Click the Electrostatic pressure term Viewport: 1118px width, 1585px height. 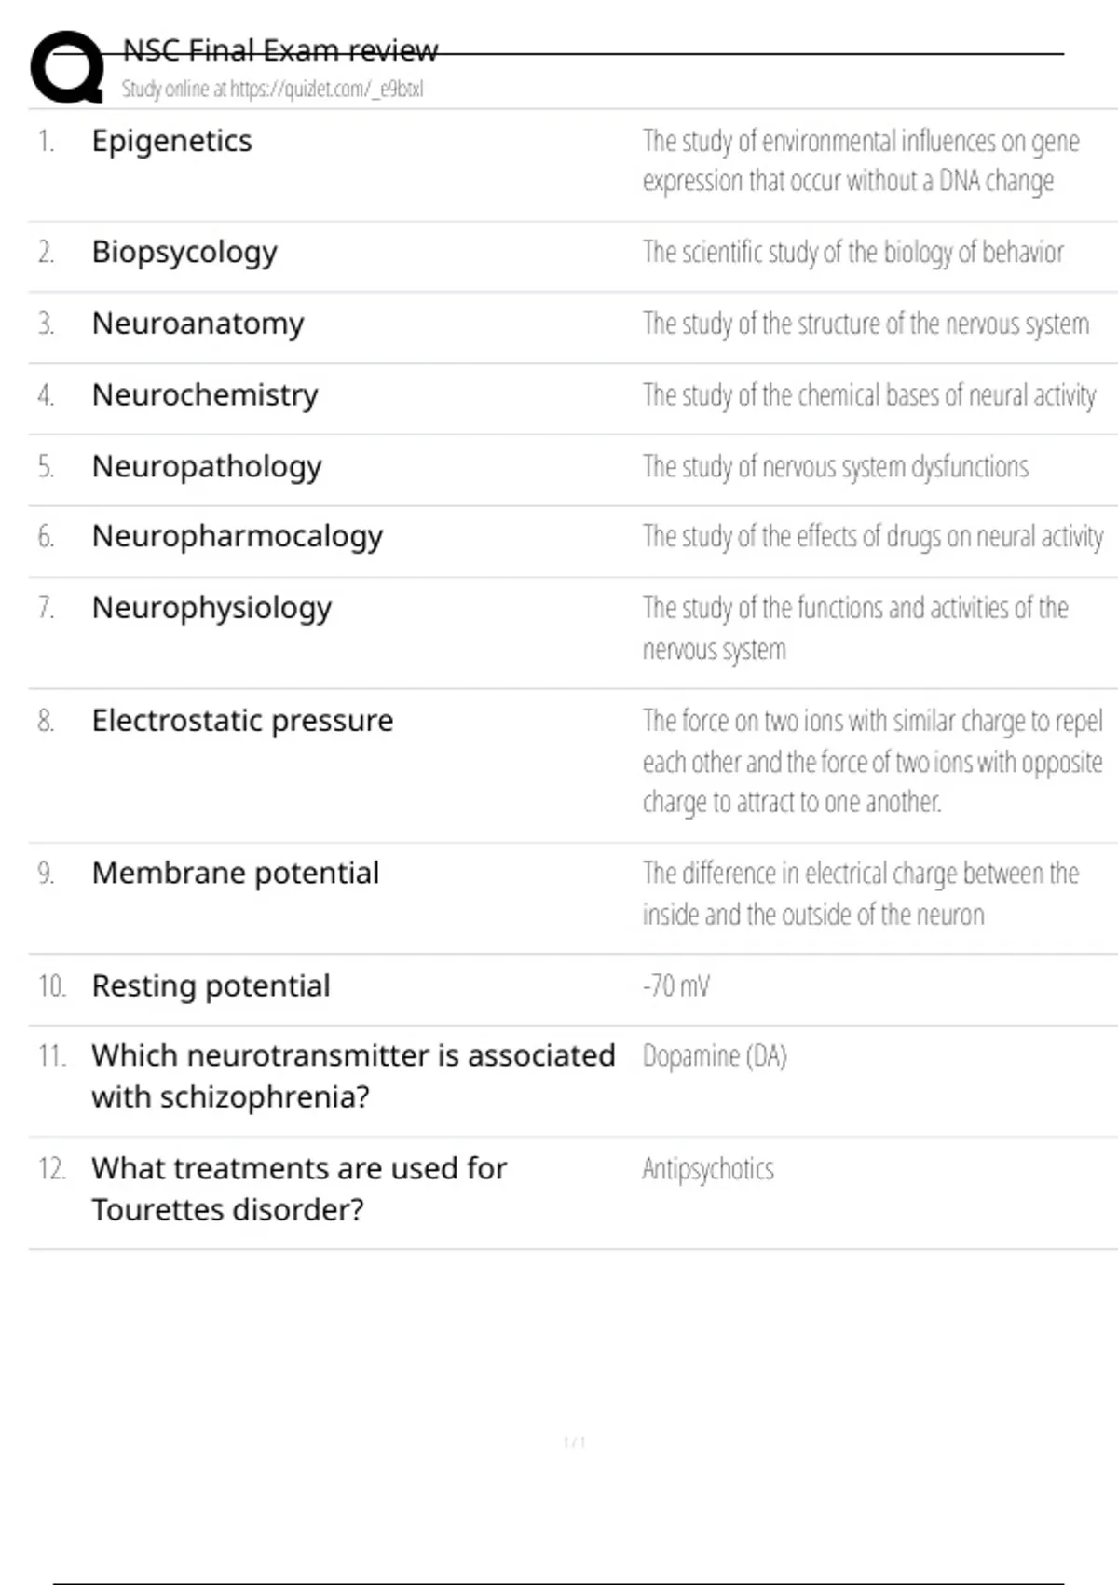(242, 721)
